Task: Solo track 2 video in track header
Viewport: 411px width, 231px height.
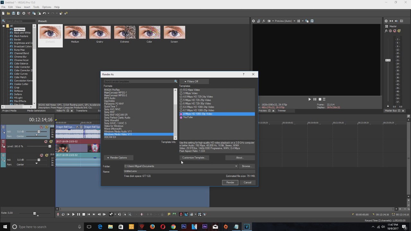Action: [51, 141]
